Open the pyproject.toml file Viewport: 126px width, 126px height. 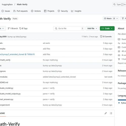click(x=5, y=105)
